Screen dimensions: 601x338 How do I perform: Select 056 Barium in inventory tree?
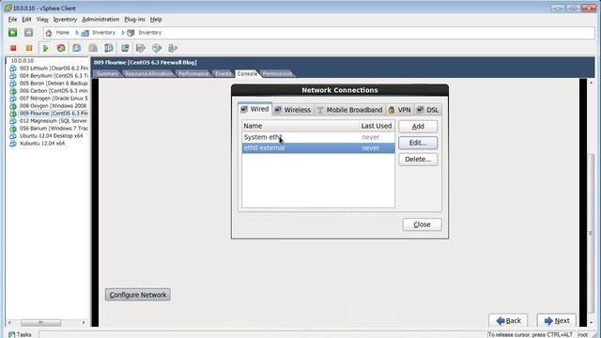click(54, 129)
